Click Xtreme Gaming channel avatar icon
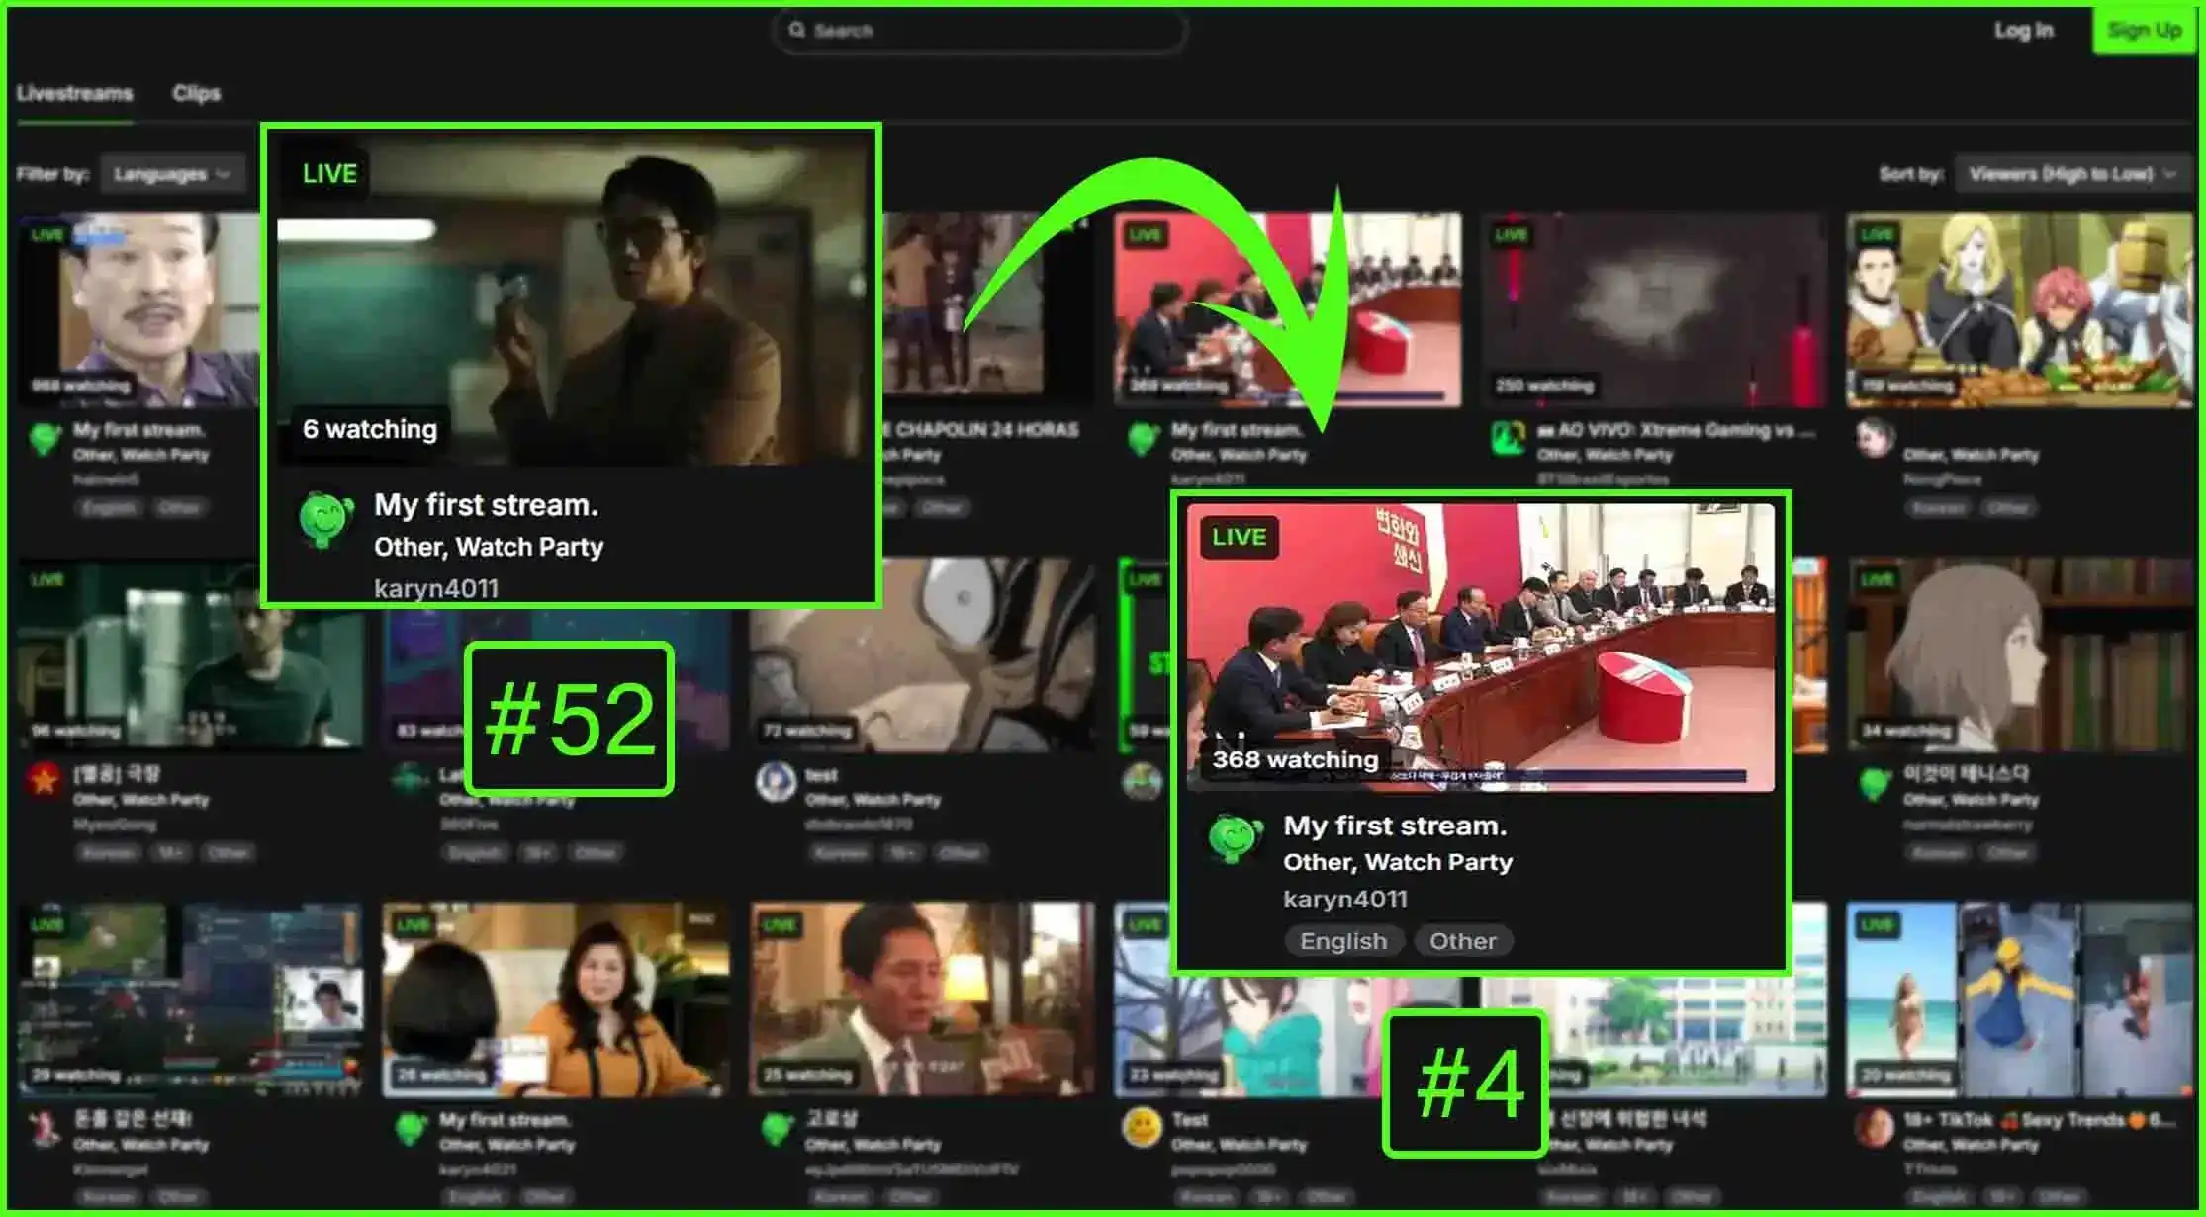This screenshot has height=1217, width=2206. pyautogui.click(x=1508, y=437)
